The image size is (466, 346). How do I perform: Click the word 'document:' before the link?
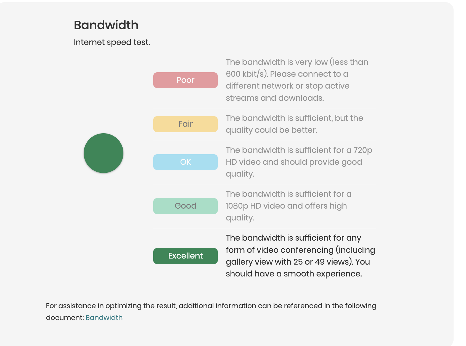[65, 318]
